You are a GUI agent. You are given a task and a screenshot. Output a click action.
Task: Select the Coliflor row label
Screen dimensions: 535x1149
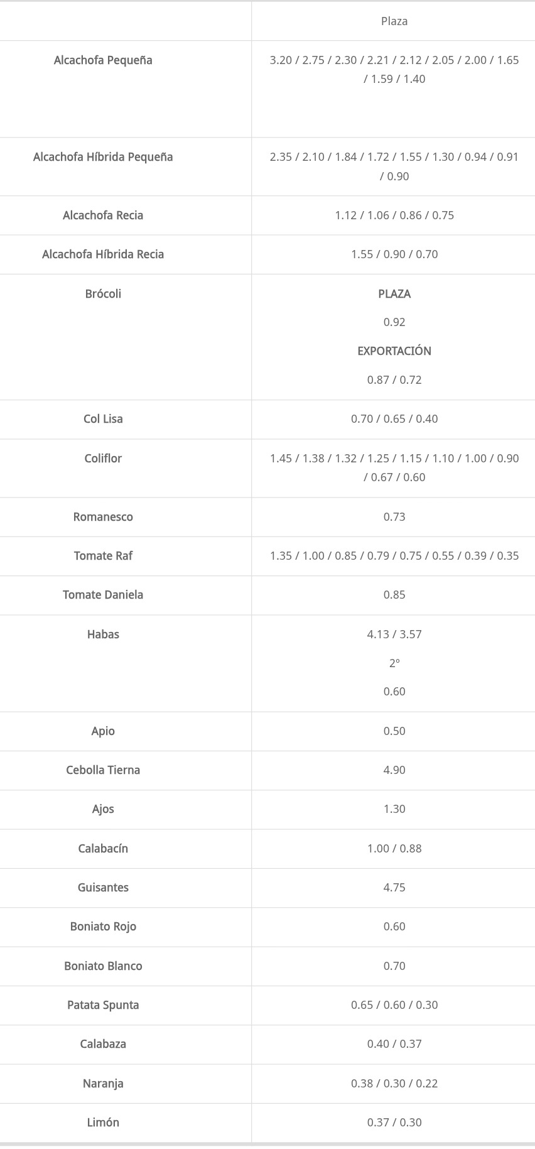[x=103, y=459]
